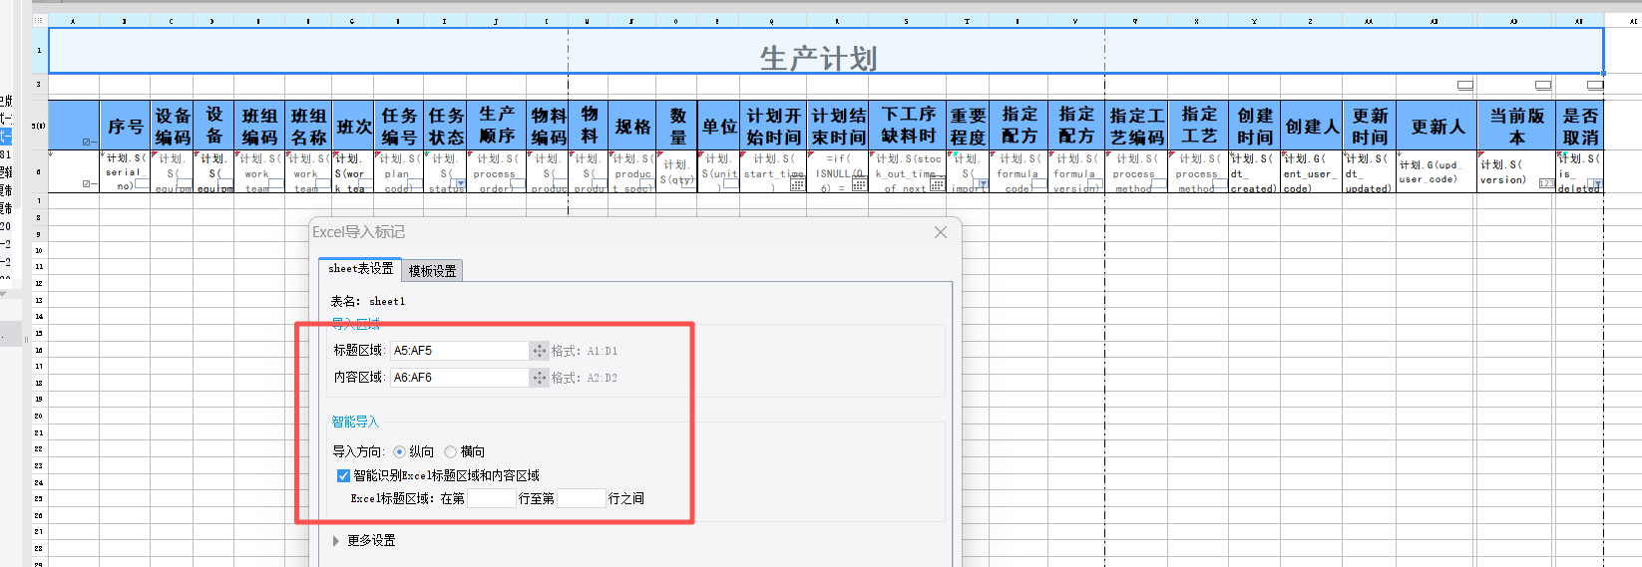Select 横向 import direction
The height and width of the screenshot is (567, 1642).
[x=450, y=451]
